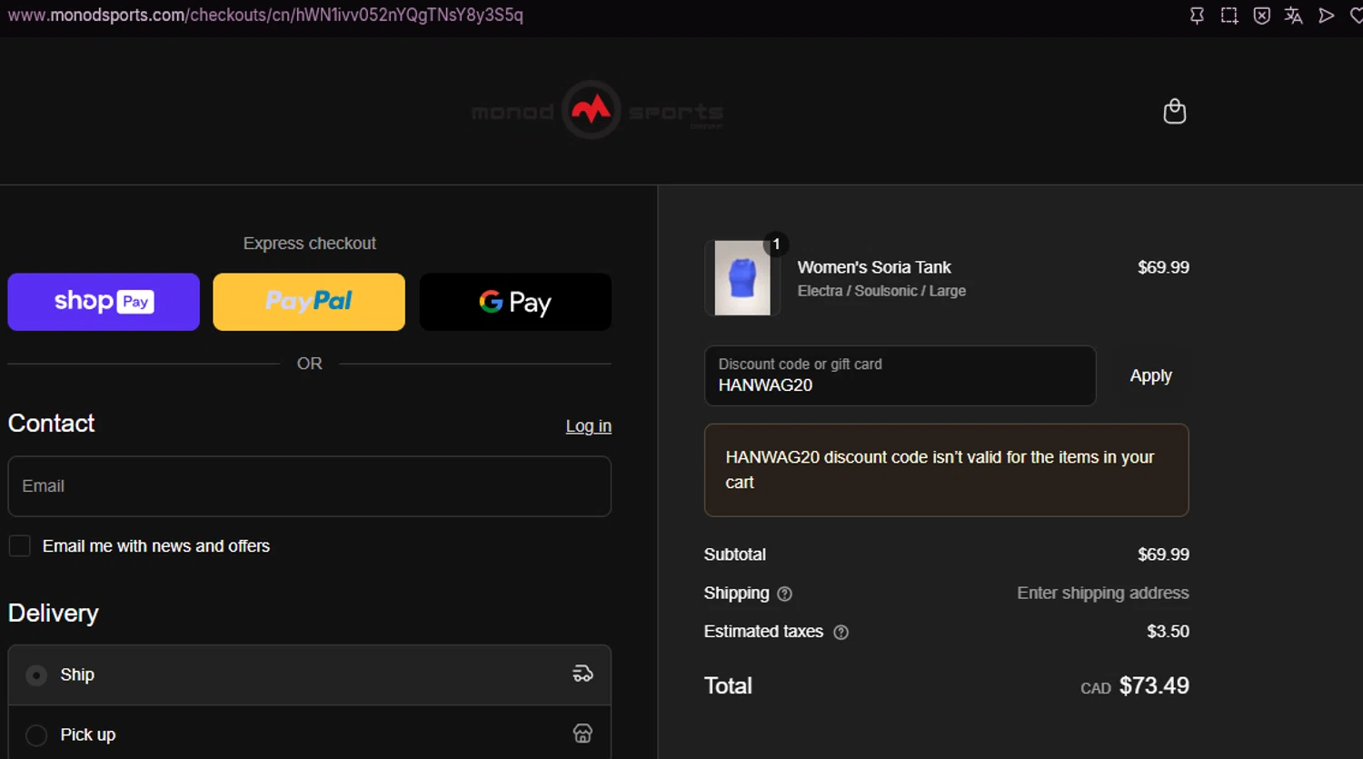1363x759 pixels.
Task: Click the screenshot selection icon in toolbar
Action: pyautogui.click(x=1229, y=15)
